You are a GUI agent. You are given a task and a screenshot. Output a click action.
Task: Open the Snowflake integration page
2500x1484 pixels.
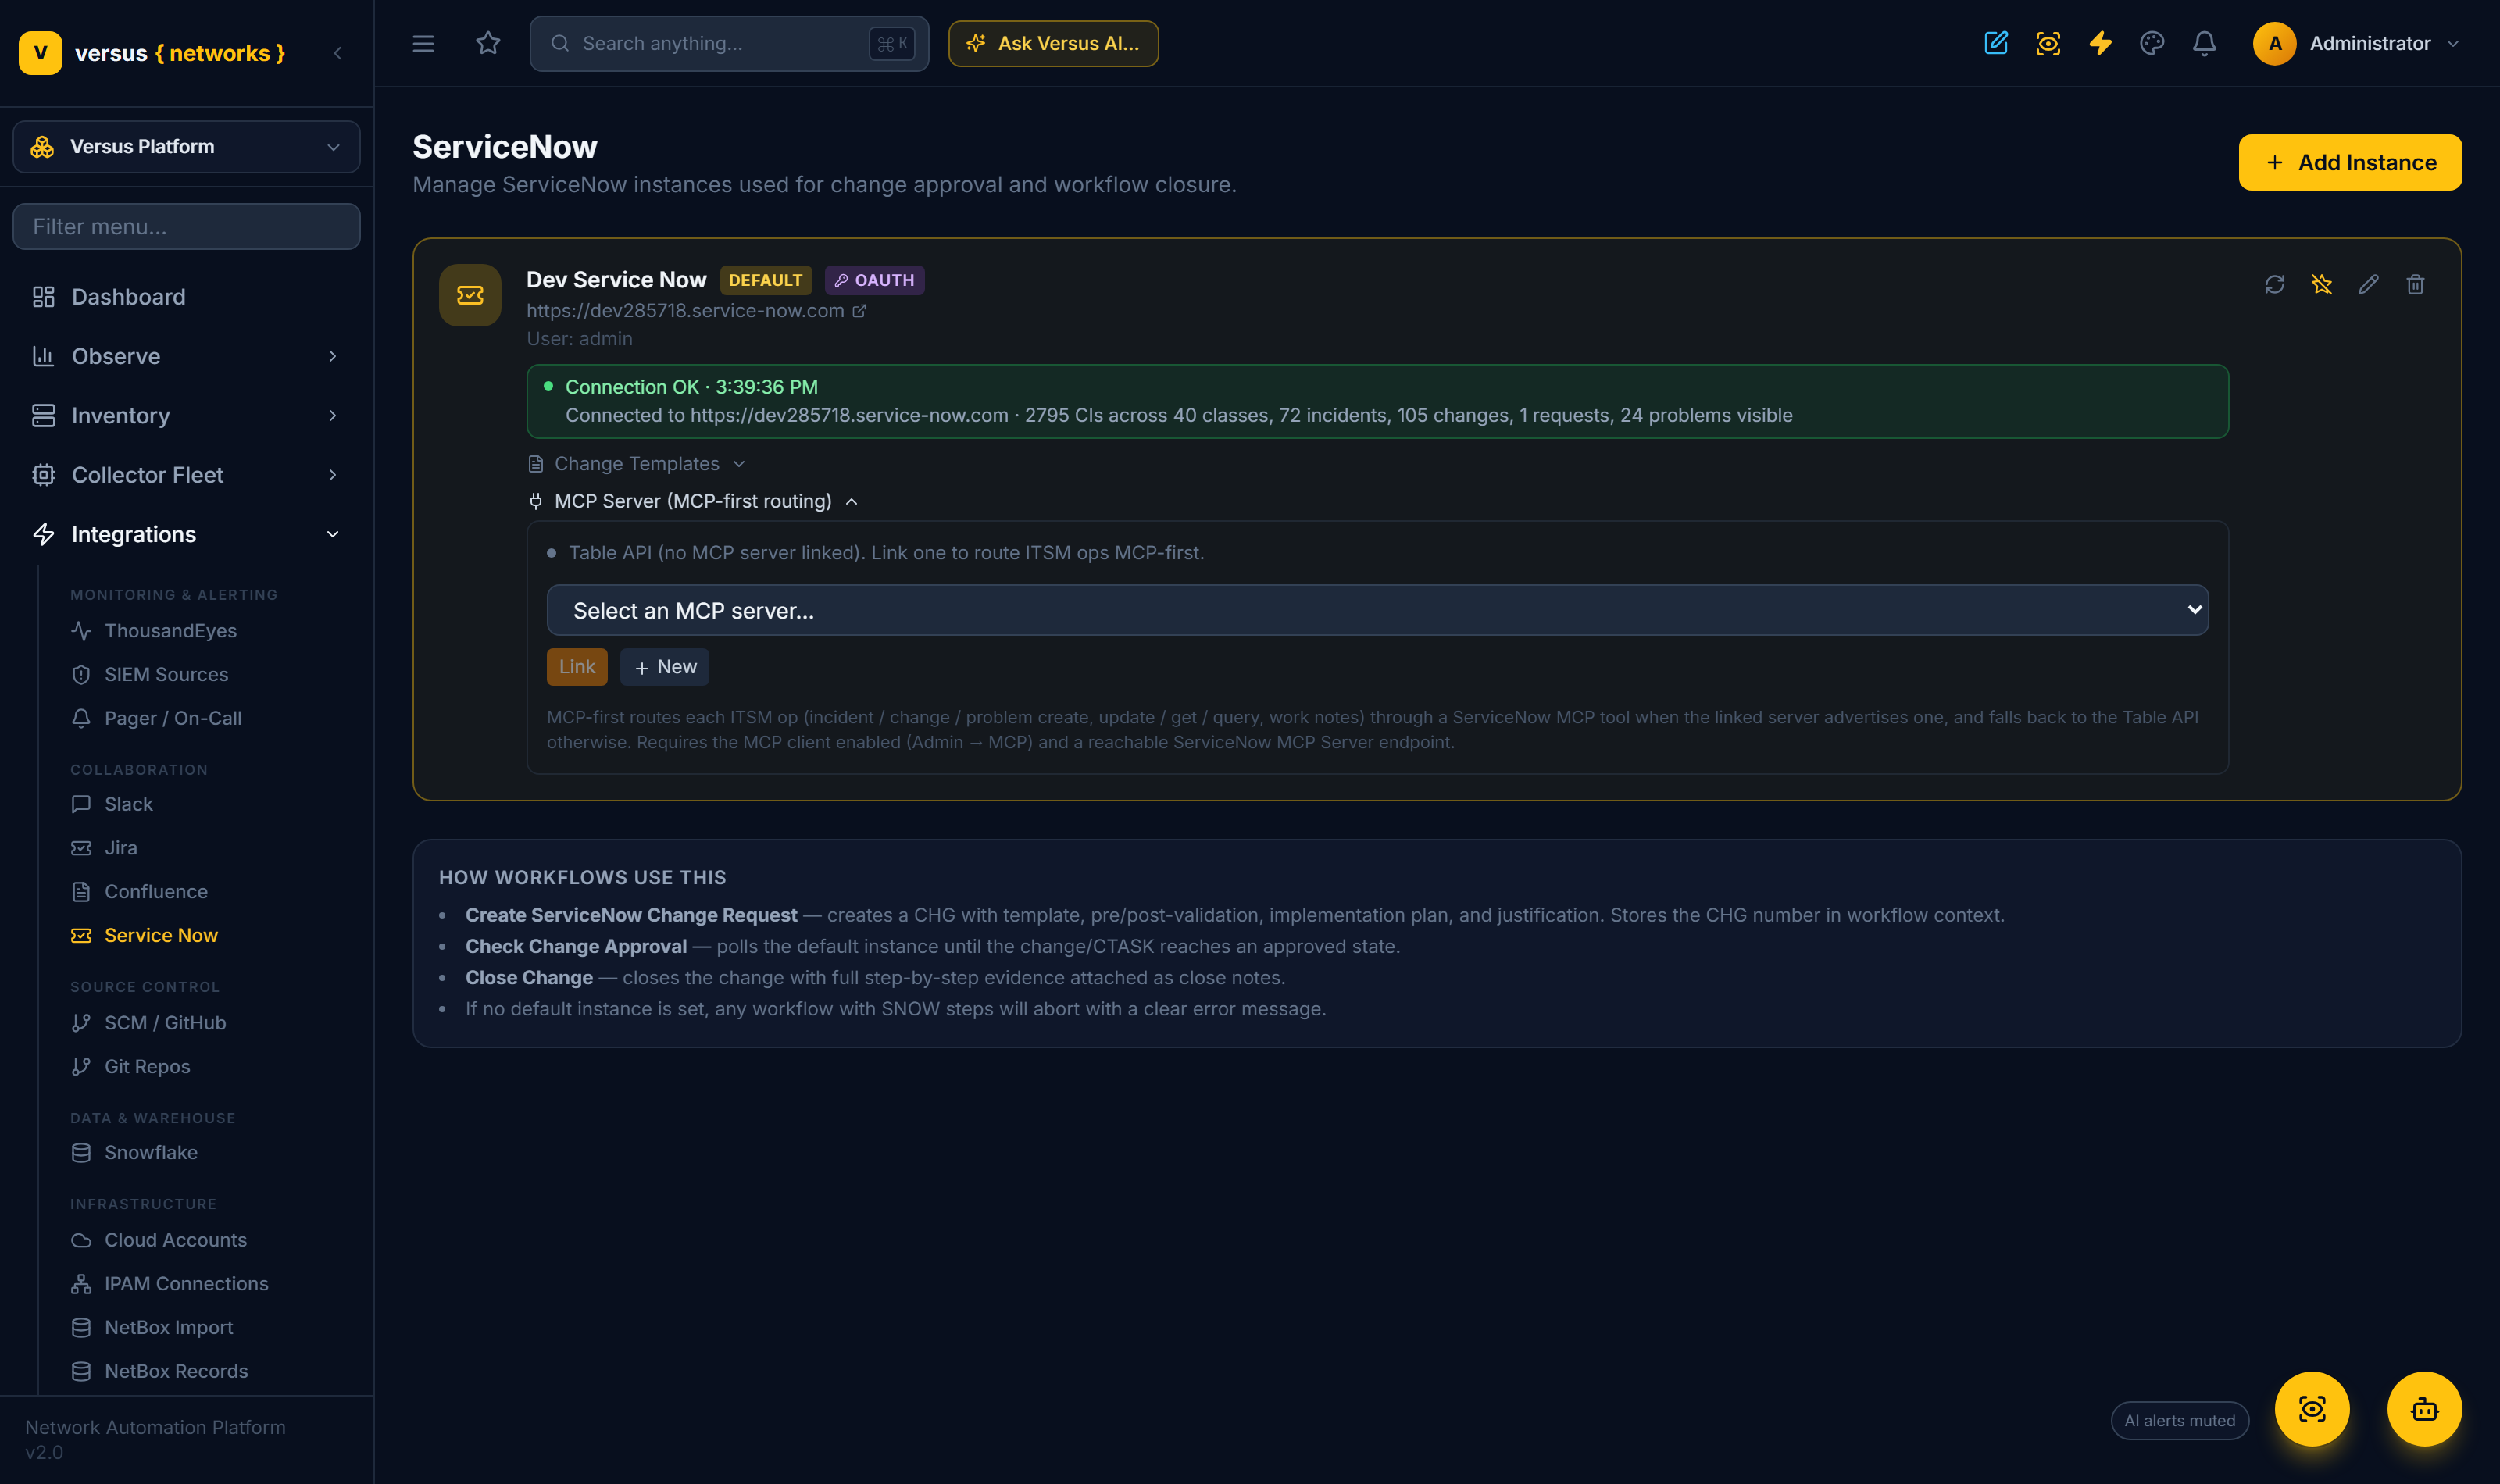point(151,1153)
